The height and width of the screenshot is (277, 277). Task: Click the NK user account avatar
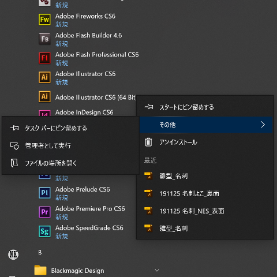pyautogui.click(x=13, y=254)
